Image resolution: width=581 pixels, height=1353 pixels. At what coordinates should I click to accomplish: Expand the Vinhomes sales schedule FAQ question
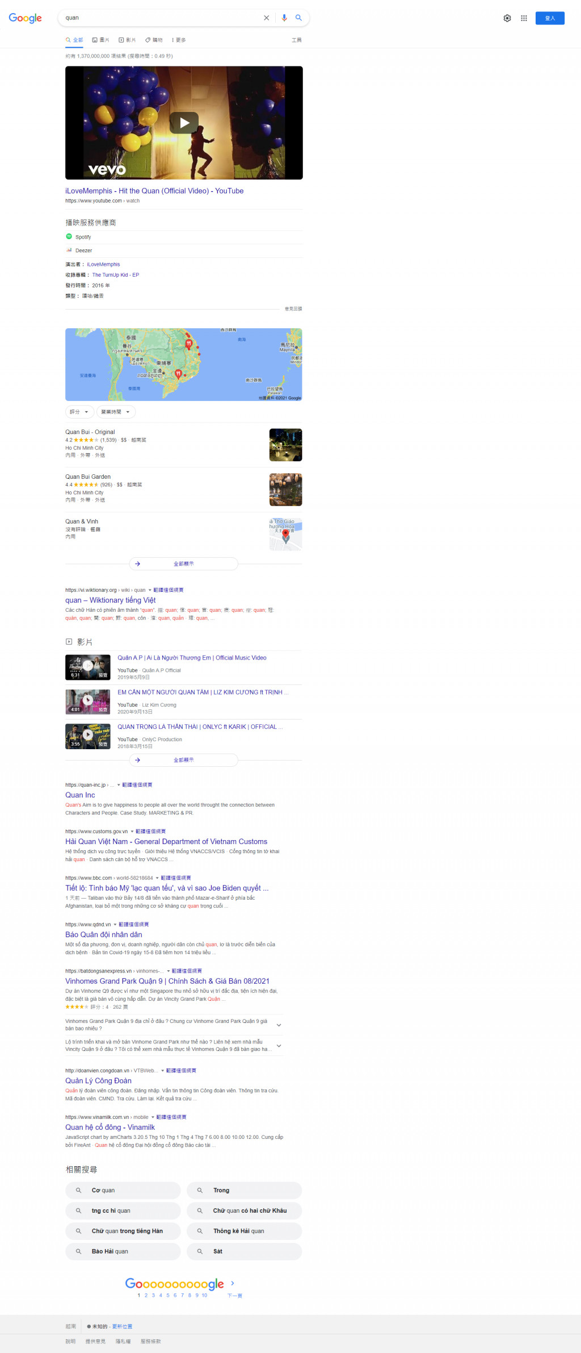click(x=174, y=1046)
